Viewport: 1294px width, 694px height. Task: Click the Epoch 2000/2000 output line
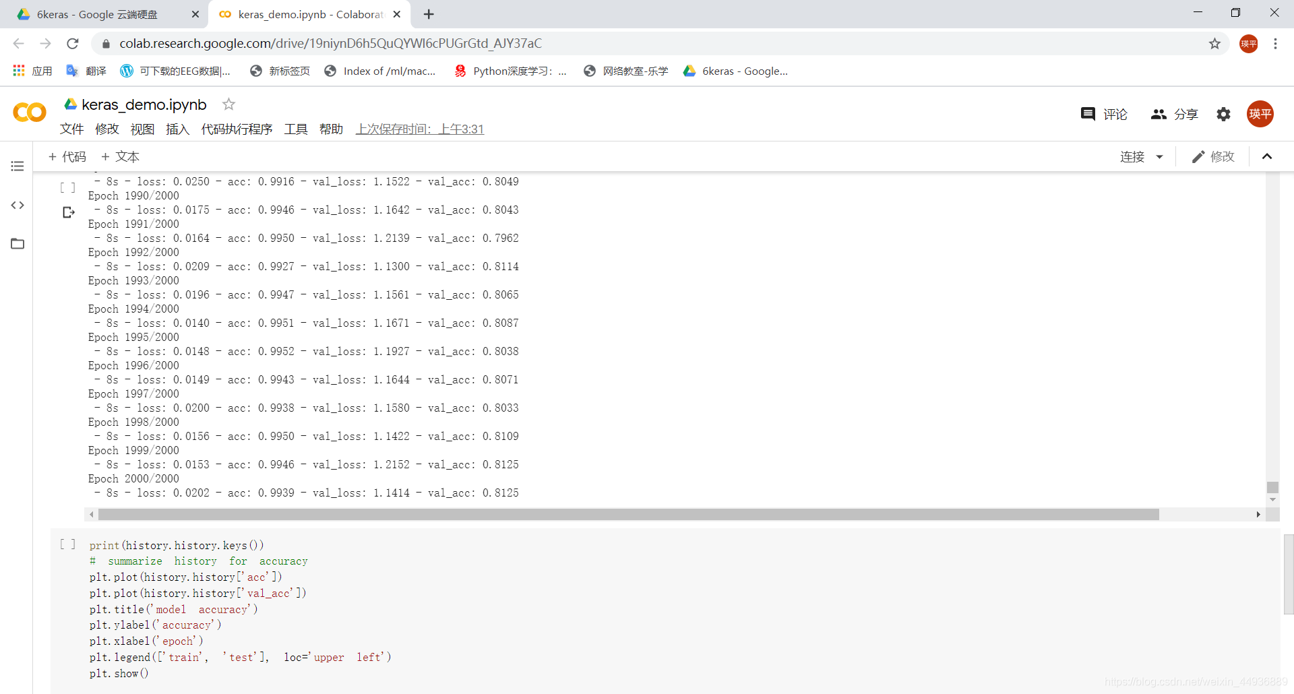[133, 478]
